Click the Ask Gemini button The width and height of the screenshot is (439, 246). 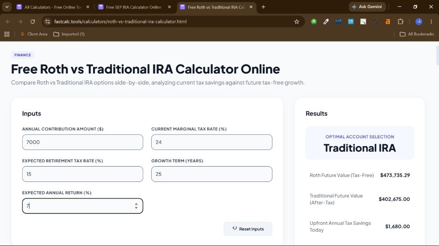pyautogui.click(x=367, y=7)
